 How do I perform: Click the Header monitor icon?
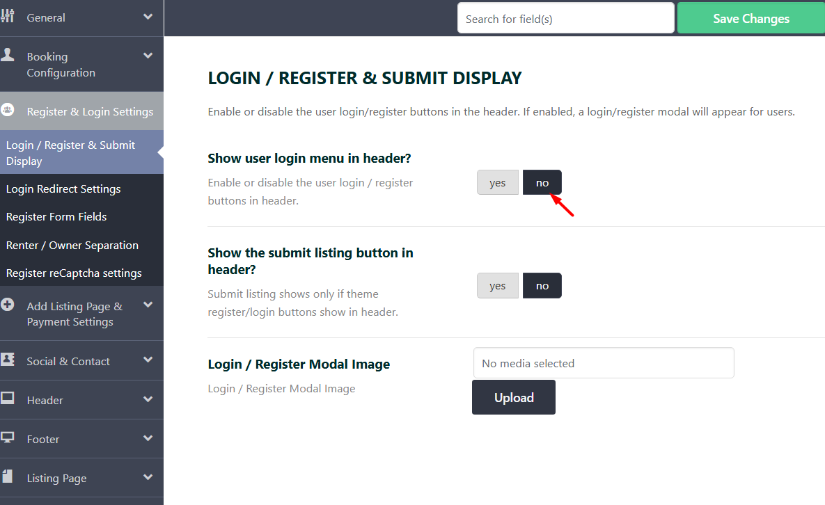(8, 399)
